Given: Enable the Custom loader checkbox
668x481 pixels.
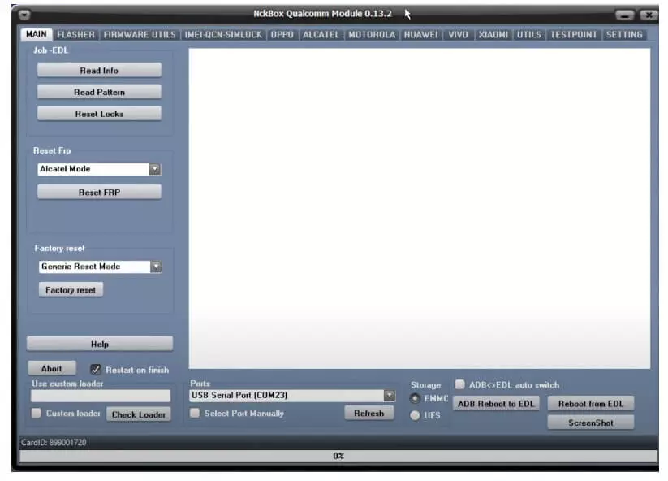Looking at the screenshot, I should click(x=37, y=413).
